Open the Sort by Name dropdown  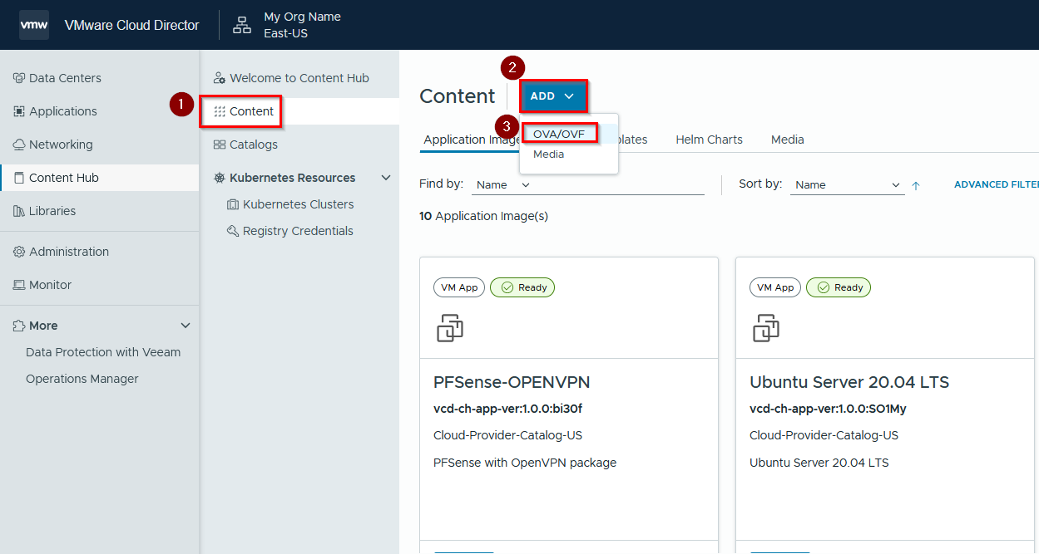pyautogui.click(x=848, y=185)
